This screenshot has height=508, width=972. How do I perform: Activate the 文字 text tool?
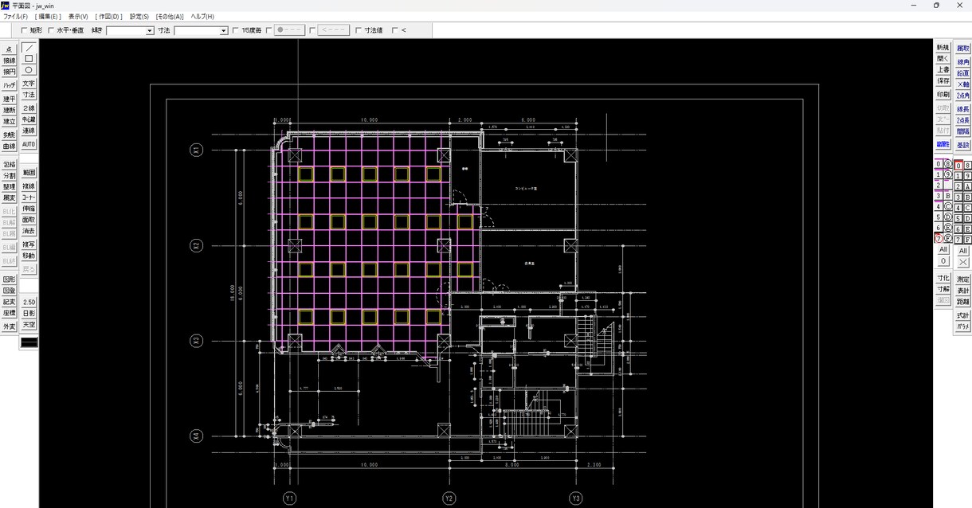[x=29, y=84]
